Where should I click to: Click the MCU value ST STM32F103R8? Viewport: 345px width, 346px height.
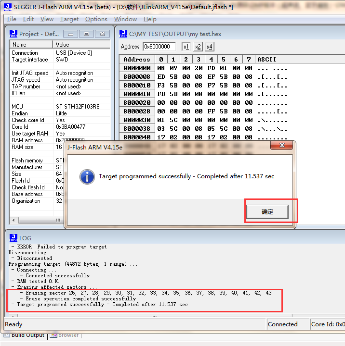(78, 107)
